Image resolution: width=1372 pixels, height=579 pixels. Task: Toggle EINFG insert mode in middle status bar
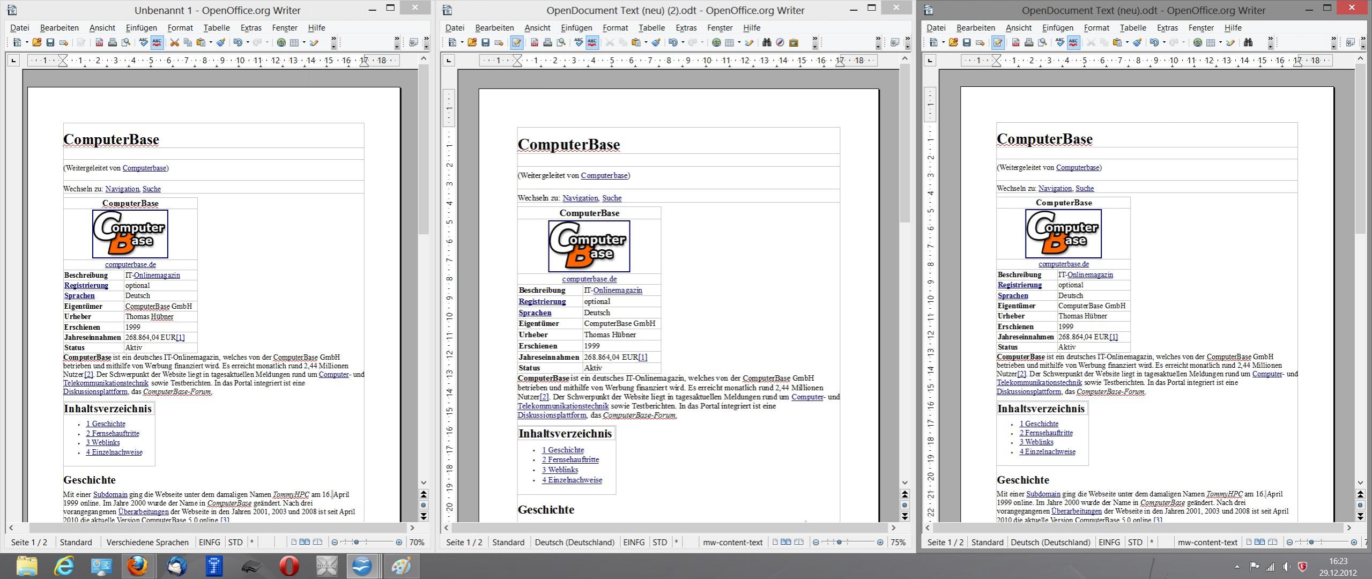tap(634, 543)
